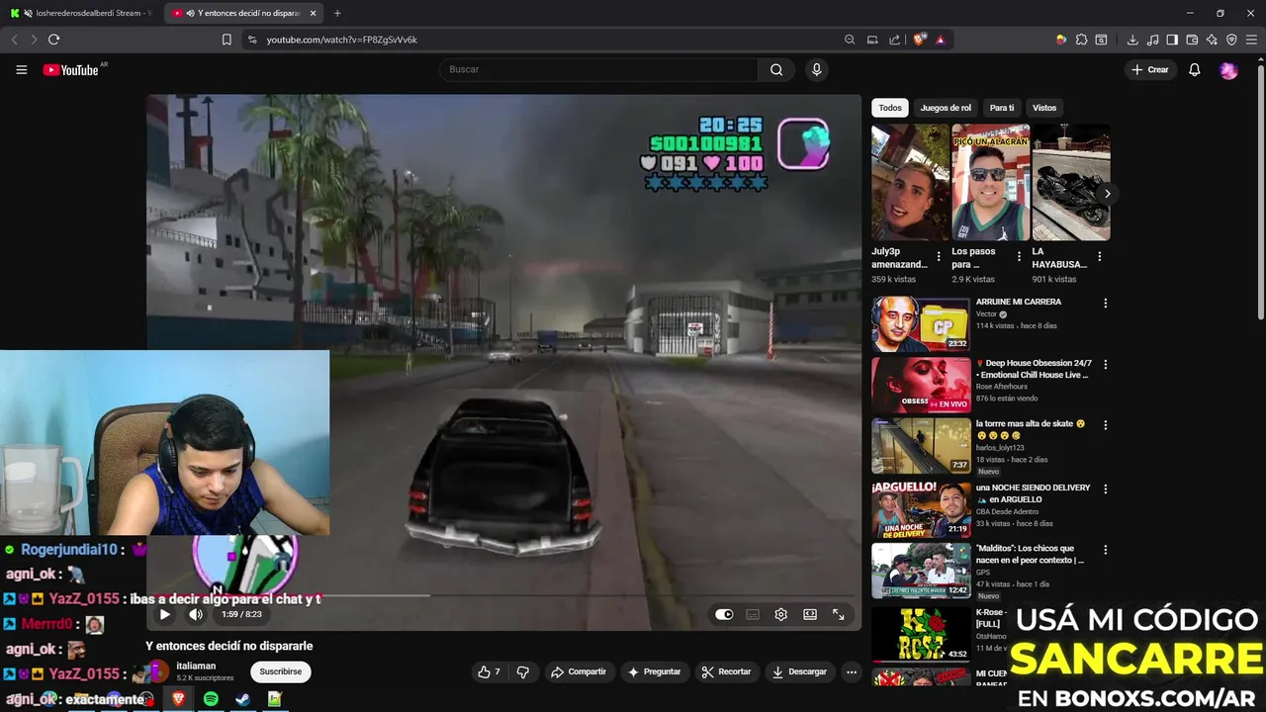Open the Brave VPN shield icon

click(x=1231, y=40)
